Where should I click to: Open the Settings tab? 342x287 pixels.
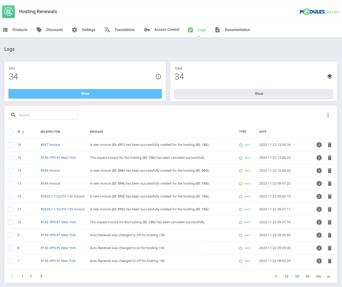point(84,30)
